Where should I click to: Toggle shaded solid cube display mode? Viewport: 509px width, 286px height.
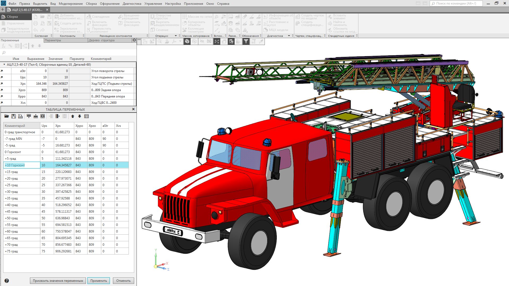pos(187,41)
